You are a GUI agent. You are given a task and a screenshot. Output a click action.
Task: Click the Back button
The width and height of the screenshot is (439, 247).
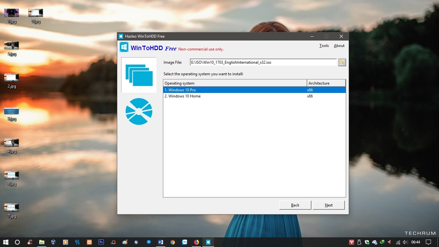click(x=295, y=205)
